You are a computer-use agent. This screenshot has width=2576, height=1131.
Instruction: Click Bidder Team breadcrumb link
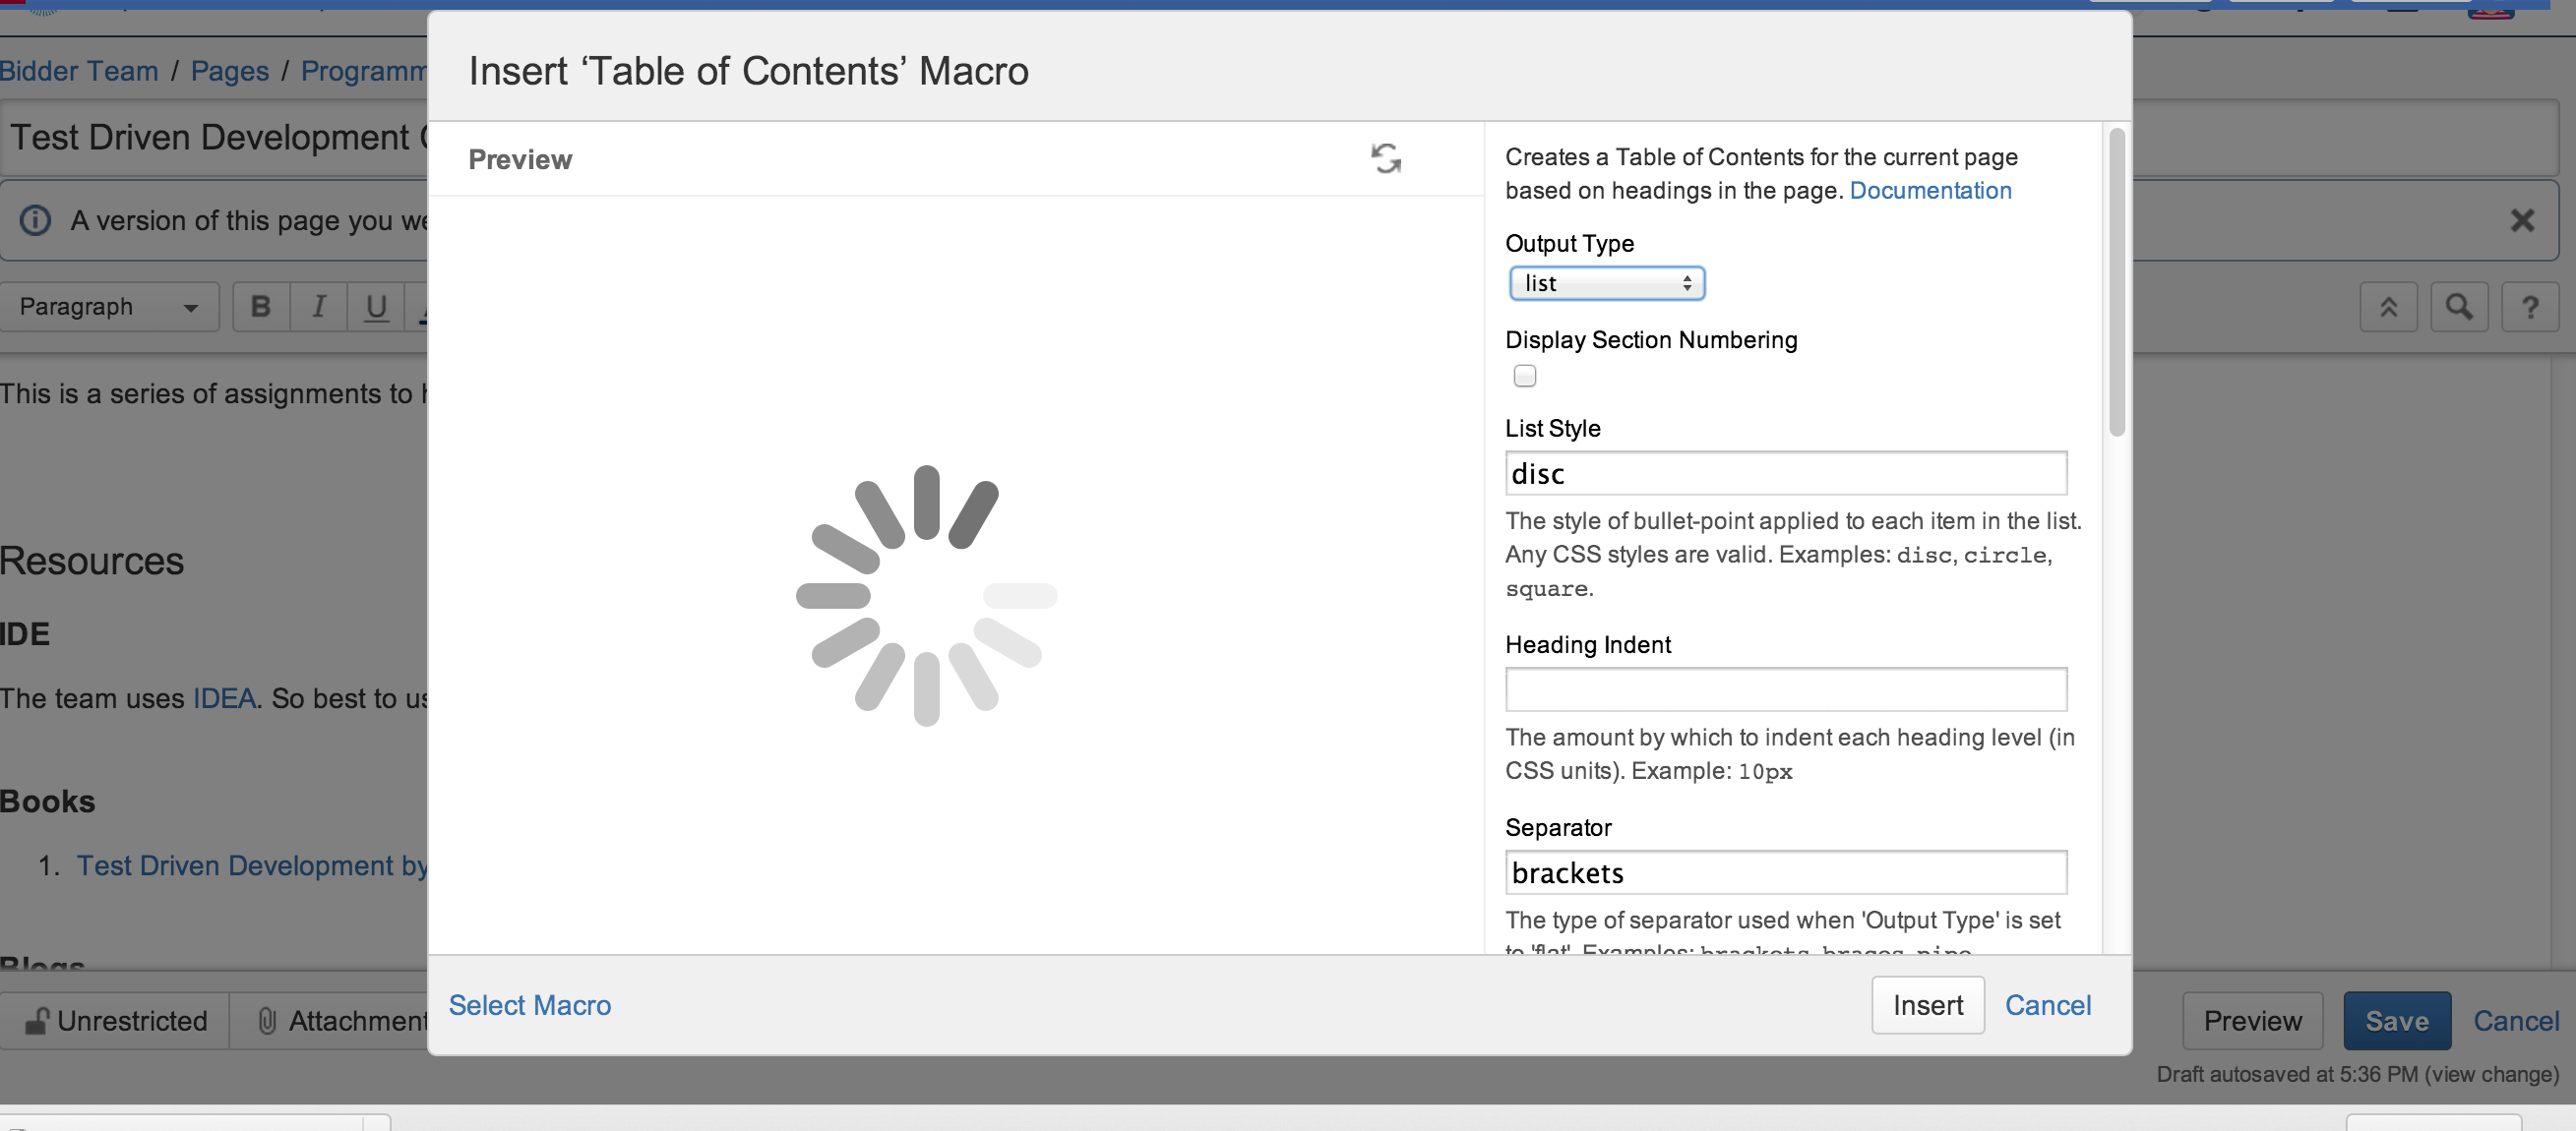pyautogui.click(x=79, y=71)
